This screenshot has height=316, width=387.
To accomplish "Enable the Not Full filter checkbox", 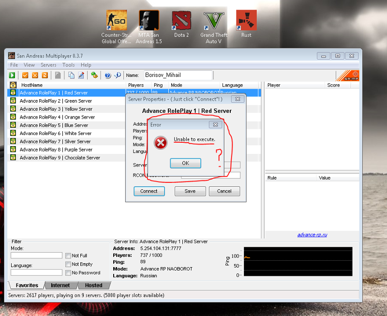I will (68, 256).
